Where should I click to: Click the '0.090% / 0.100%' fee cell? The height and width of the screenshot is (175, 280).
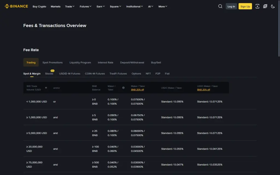click(113, 117)
